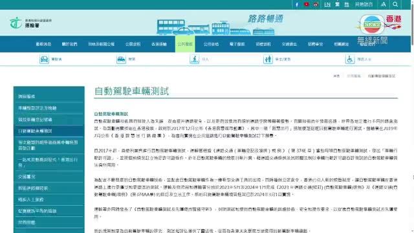Select the students and parents icon

[x=268, y=59]
